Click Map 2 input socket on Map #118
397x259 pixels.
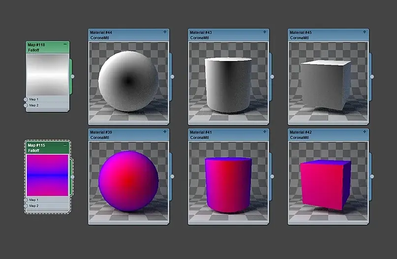[x=26, y=105]
